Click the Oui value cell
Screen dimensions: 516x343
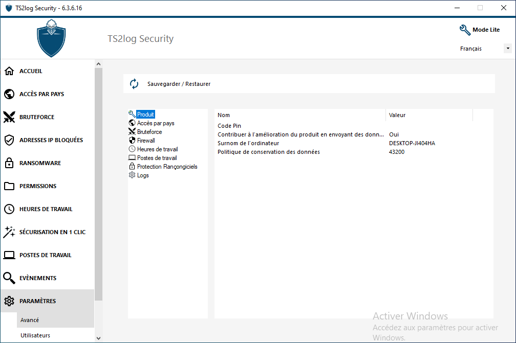tap(394, 134)
